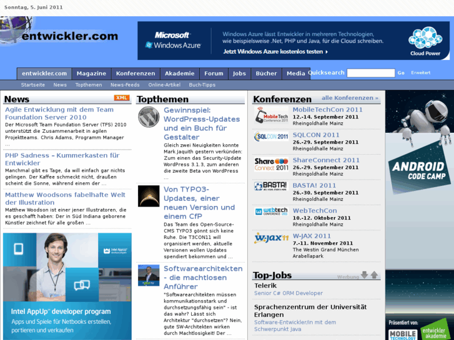This screenshot has height=340, width=454.
Task: Open the W-JAX 2011 text link
Action: [312, 236]
